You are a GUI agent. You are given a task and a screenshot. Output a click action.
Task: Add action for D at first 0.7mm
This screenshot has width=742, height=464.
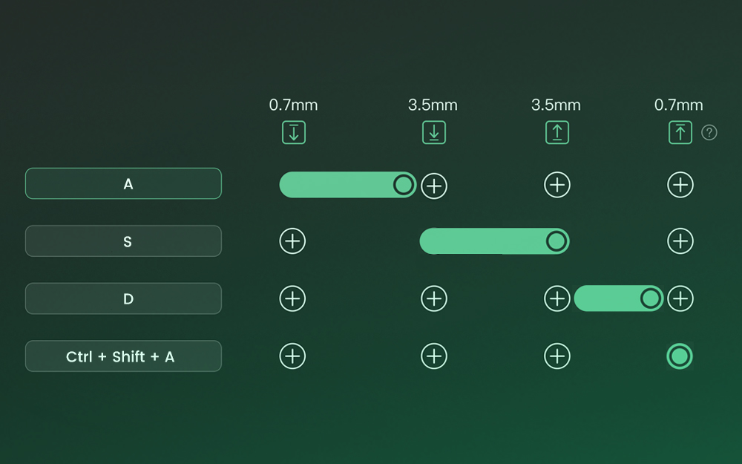pyautogui.click(x=292, y=298)
